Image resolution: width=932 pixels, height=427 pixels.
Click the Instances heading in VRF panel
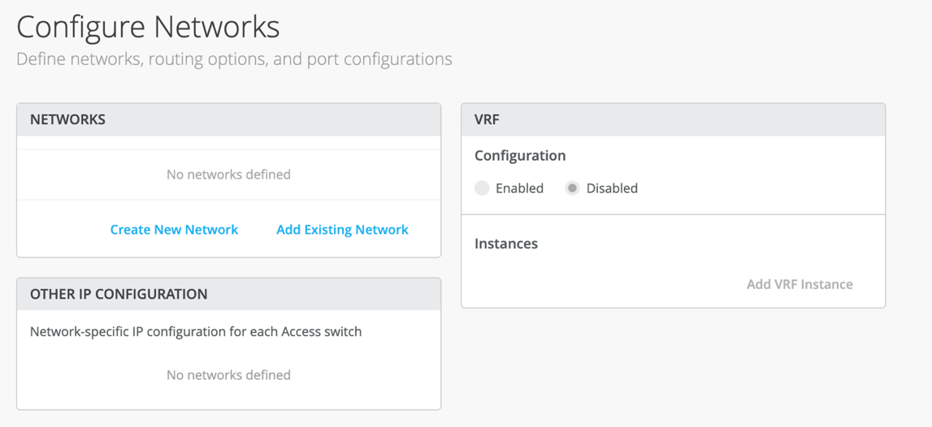pos(506,244)
